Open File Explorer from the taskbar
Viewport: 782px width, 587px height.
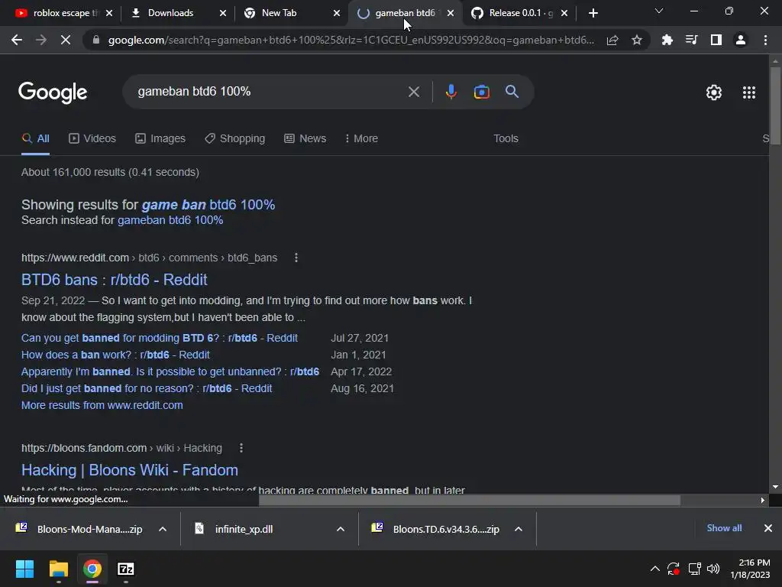pos(58,569)
